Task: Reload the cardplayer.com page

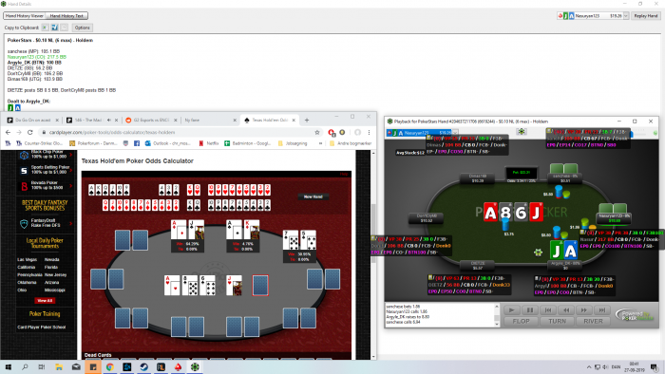Action: (x=30, y=132)
